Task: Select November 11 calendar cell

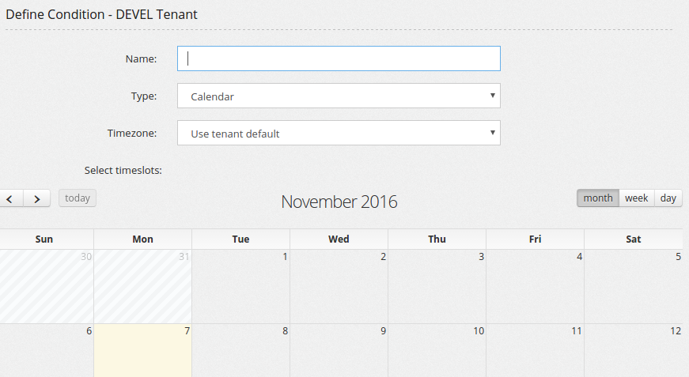Action: pyautogui.click(x=535, y=352)
